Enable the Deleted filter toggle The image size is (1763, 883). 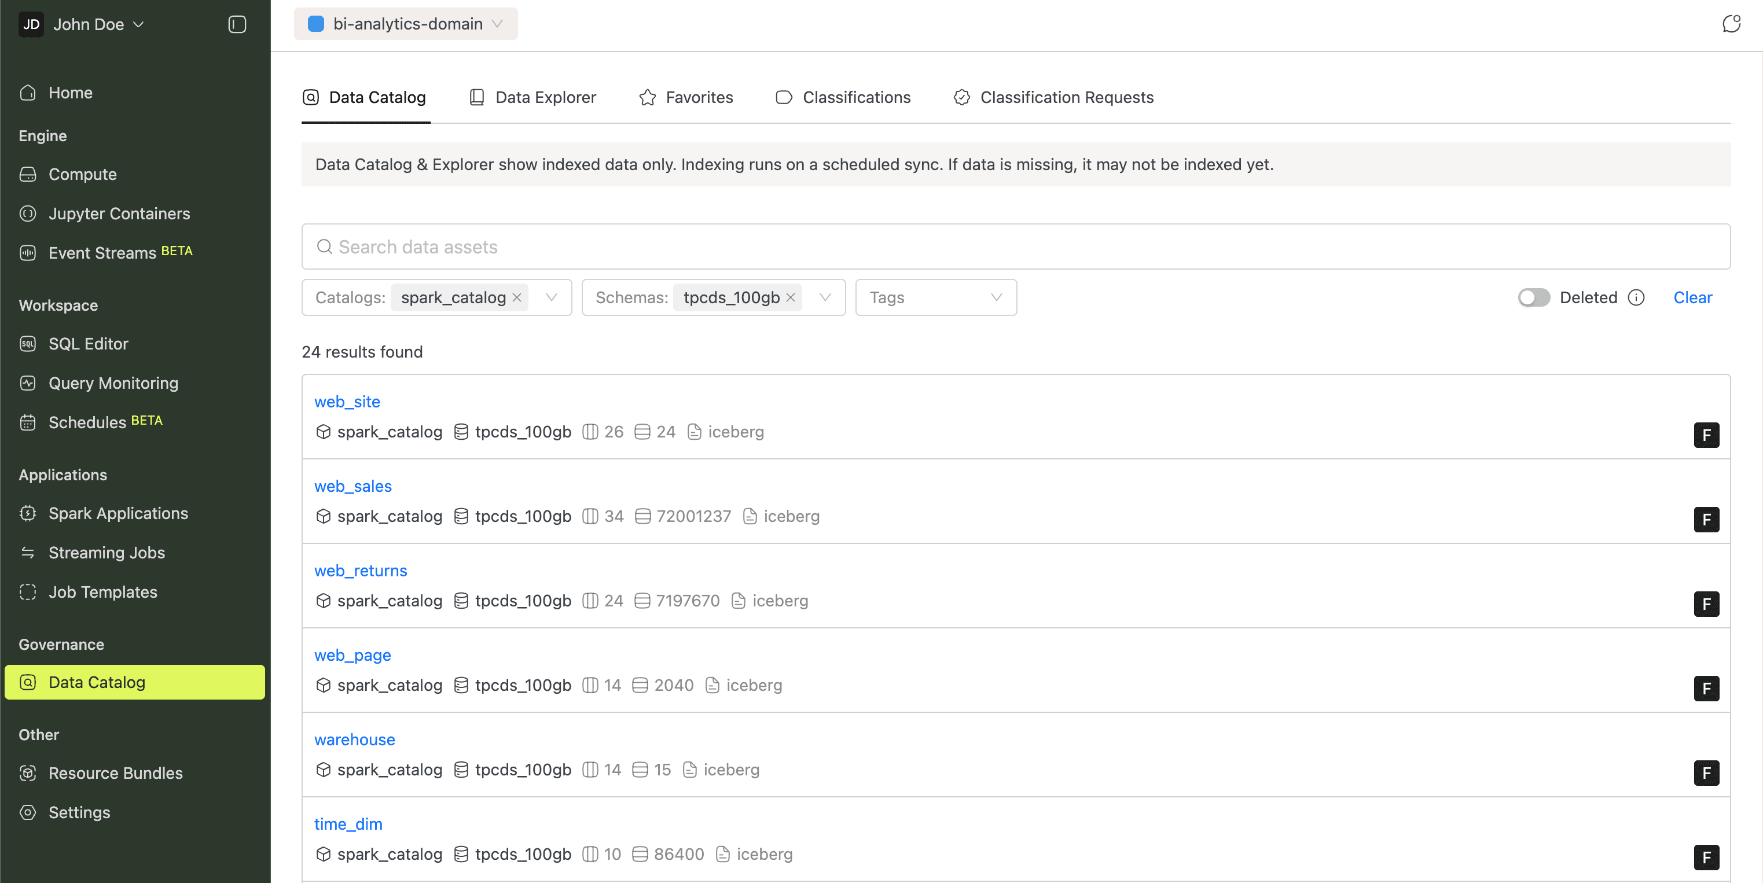click(1533, 297)
